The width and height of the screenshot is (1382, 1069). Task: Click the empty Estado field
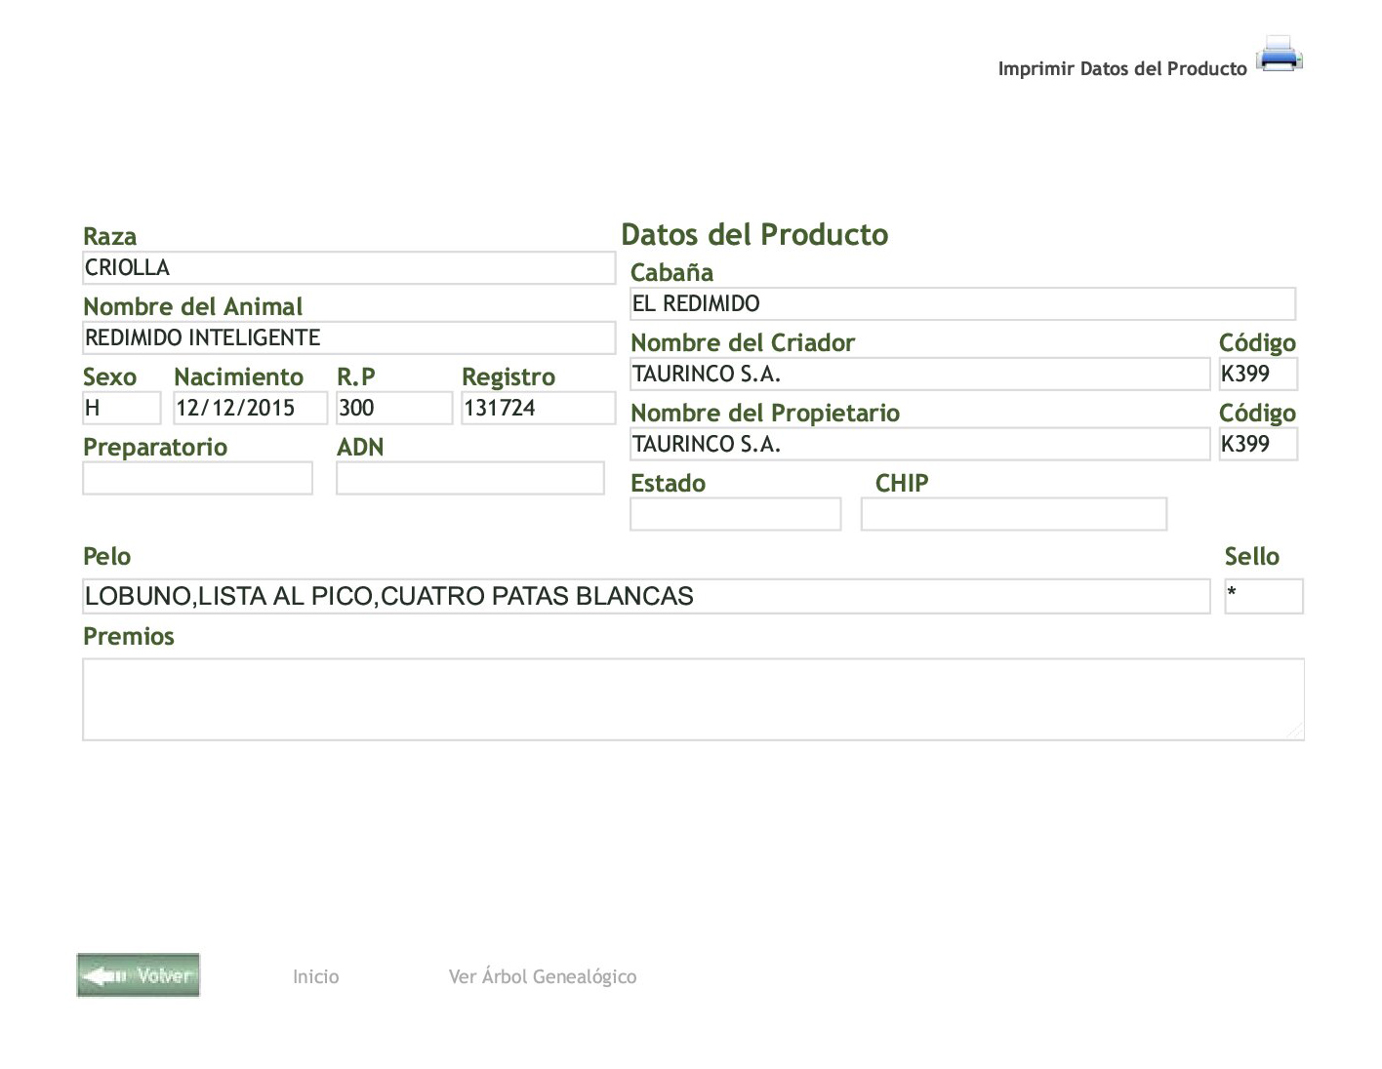pyautogui.click(x=735, y=514)
